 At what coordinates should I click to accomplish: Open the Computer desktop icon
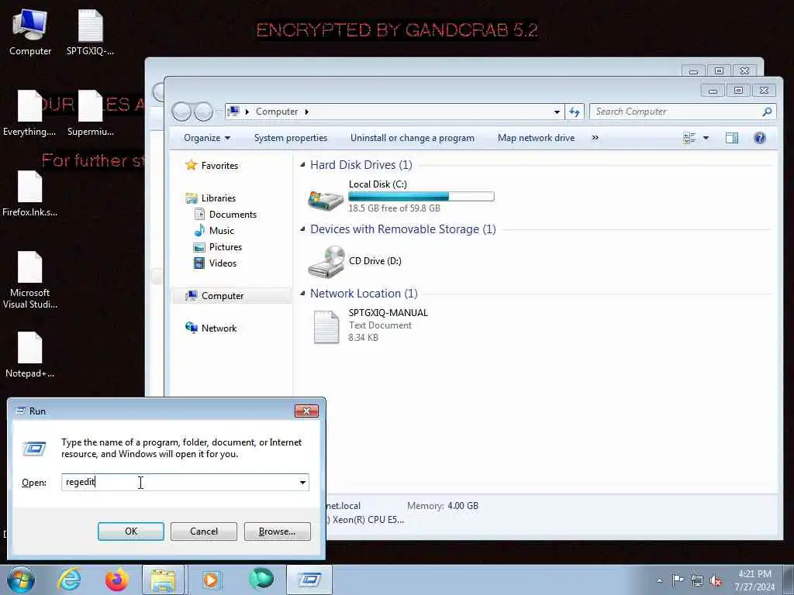(30, 33)
